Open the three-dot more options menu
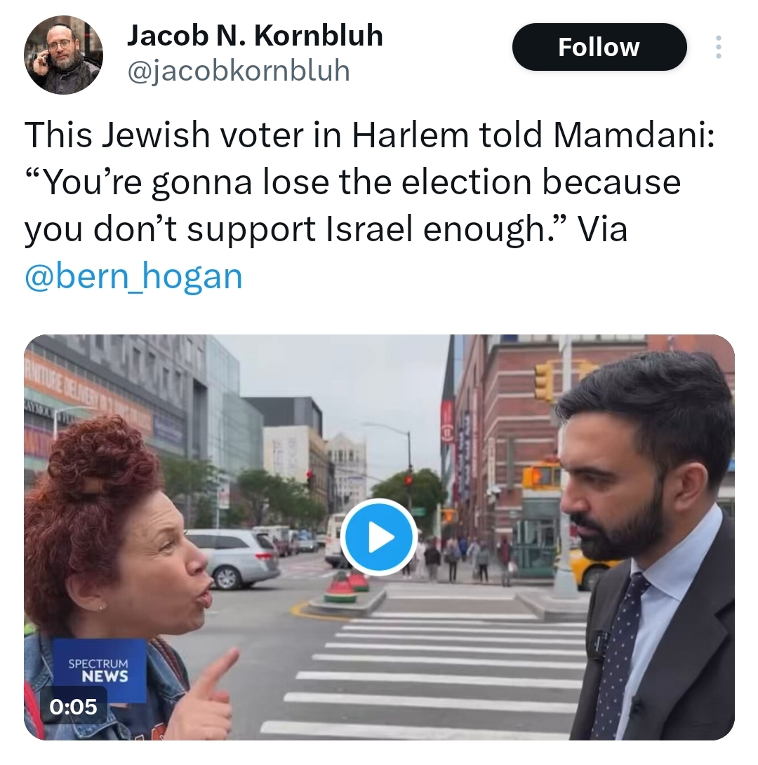The height and width of the screenshot is (765, 758). point(718,47)
